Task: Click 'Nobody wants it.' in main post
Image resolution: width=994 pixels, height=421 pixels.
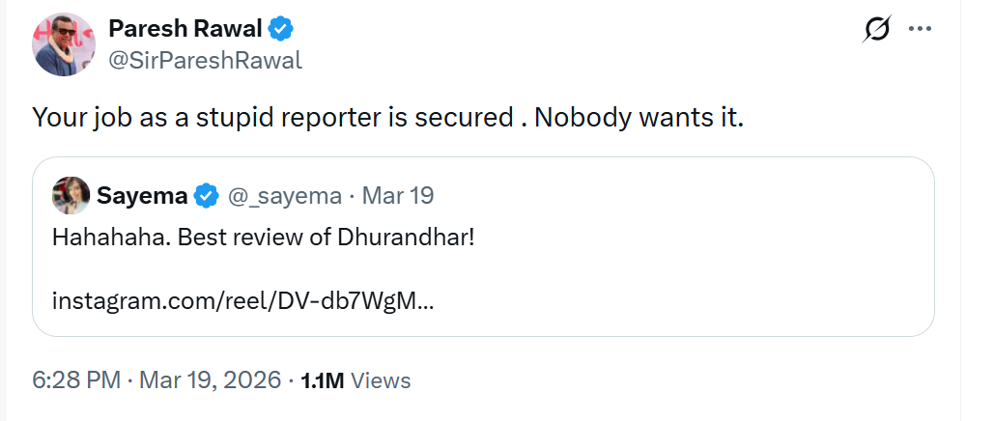Action: pyautogui.click(x=639, y=118)
